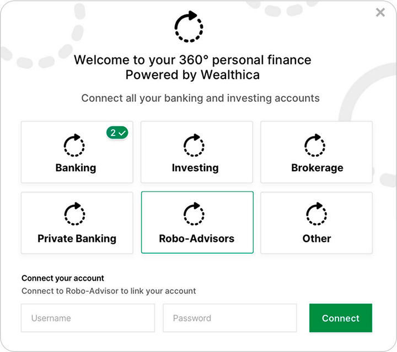The width and height of the screenshot is (397, 352).
Task: Close the welcome dialog
Action: (380, 12)
